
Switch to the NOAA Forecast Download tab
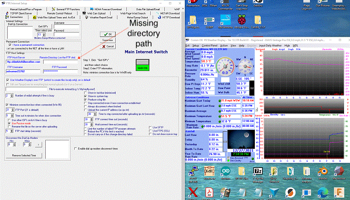[106, 9]
